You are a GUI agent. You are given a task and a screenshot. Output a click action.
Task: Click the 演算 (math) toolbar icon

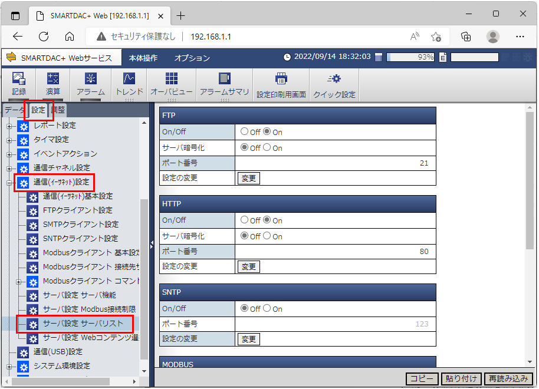click(53, 84)
